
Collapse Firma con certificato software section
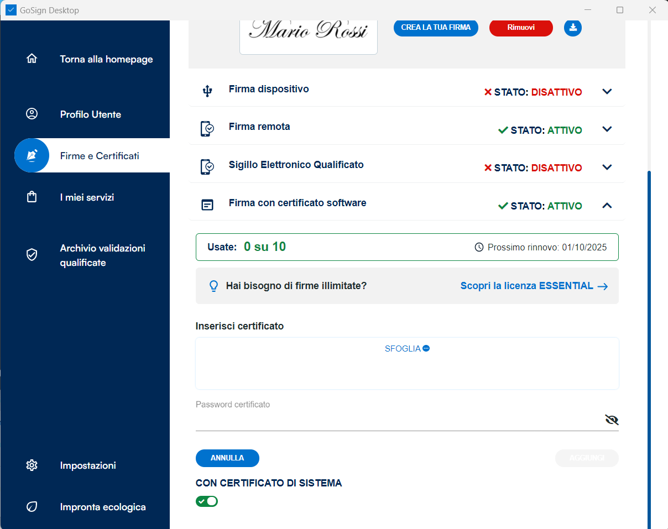point(607,206)
